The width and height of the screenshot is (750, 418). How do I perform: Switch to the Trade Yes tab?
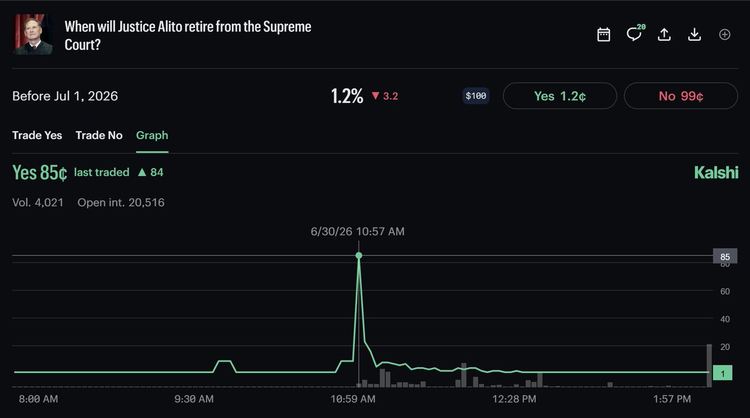(x=37, y=135)
